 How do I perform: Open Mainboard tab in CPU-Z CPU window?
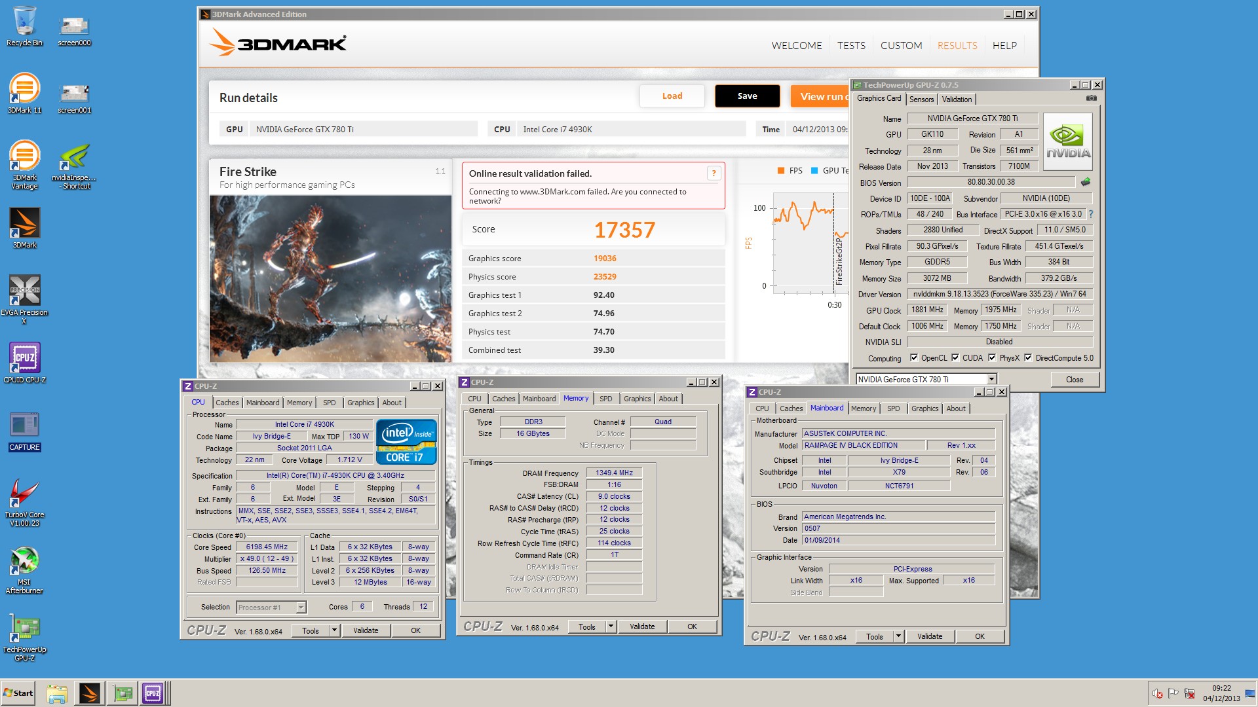point(263,403)
